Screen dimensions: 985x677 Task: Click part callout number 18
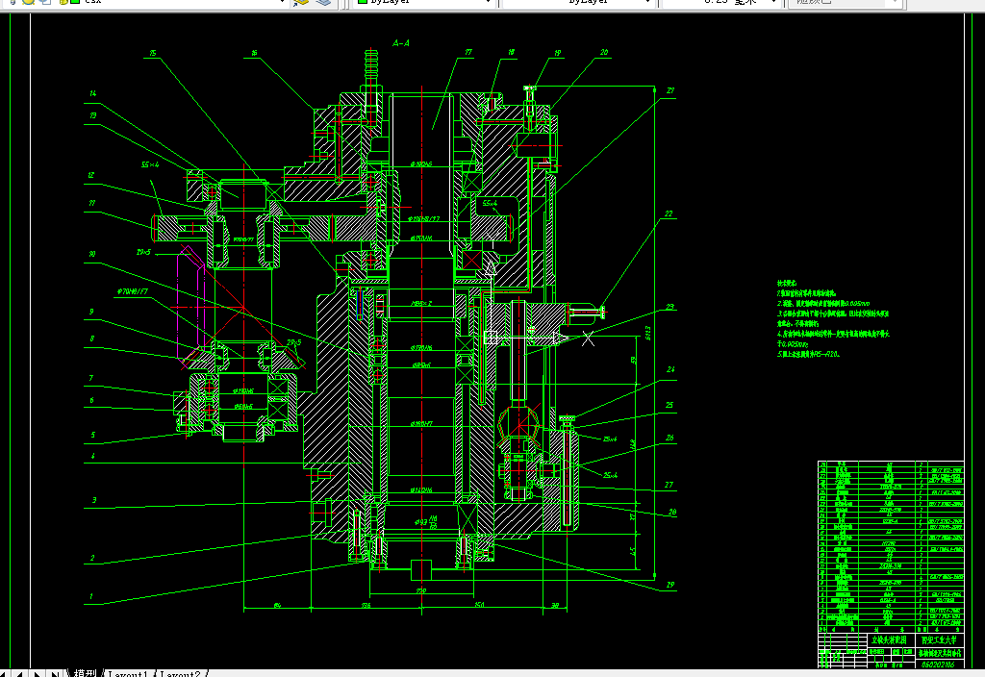coord(512,53)
